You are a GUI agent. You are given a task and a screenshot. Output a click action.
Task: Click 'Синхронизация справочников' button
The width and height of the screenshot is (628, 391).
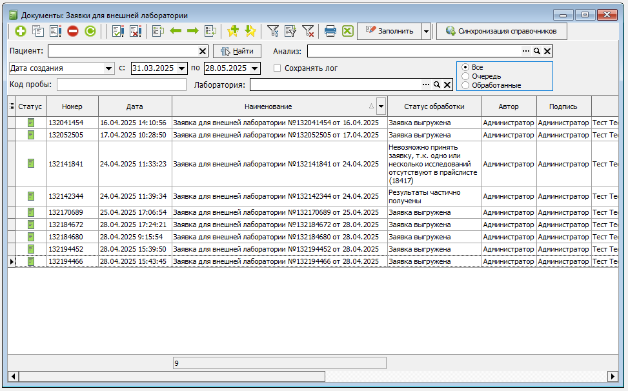tap(501, 31)
